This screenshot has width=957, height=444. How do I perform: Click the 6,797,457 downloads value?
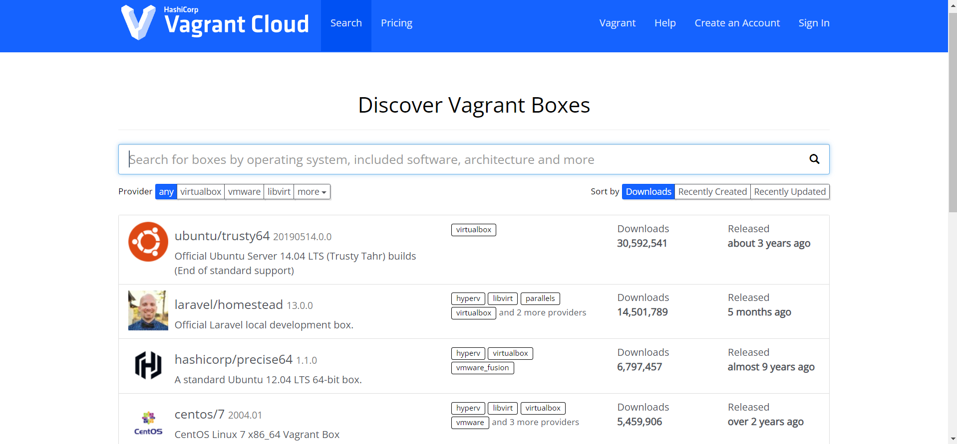(639, 367)
